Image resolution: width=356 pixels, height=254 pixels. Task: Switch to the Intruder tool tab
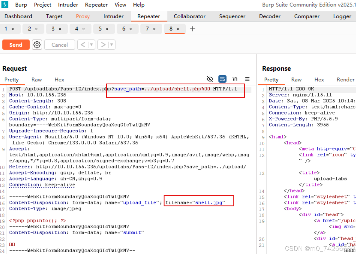tap(113, 16)
